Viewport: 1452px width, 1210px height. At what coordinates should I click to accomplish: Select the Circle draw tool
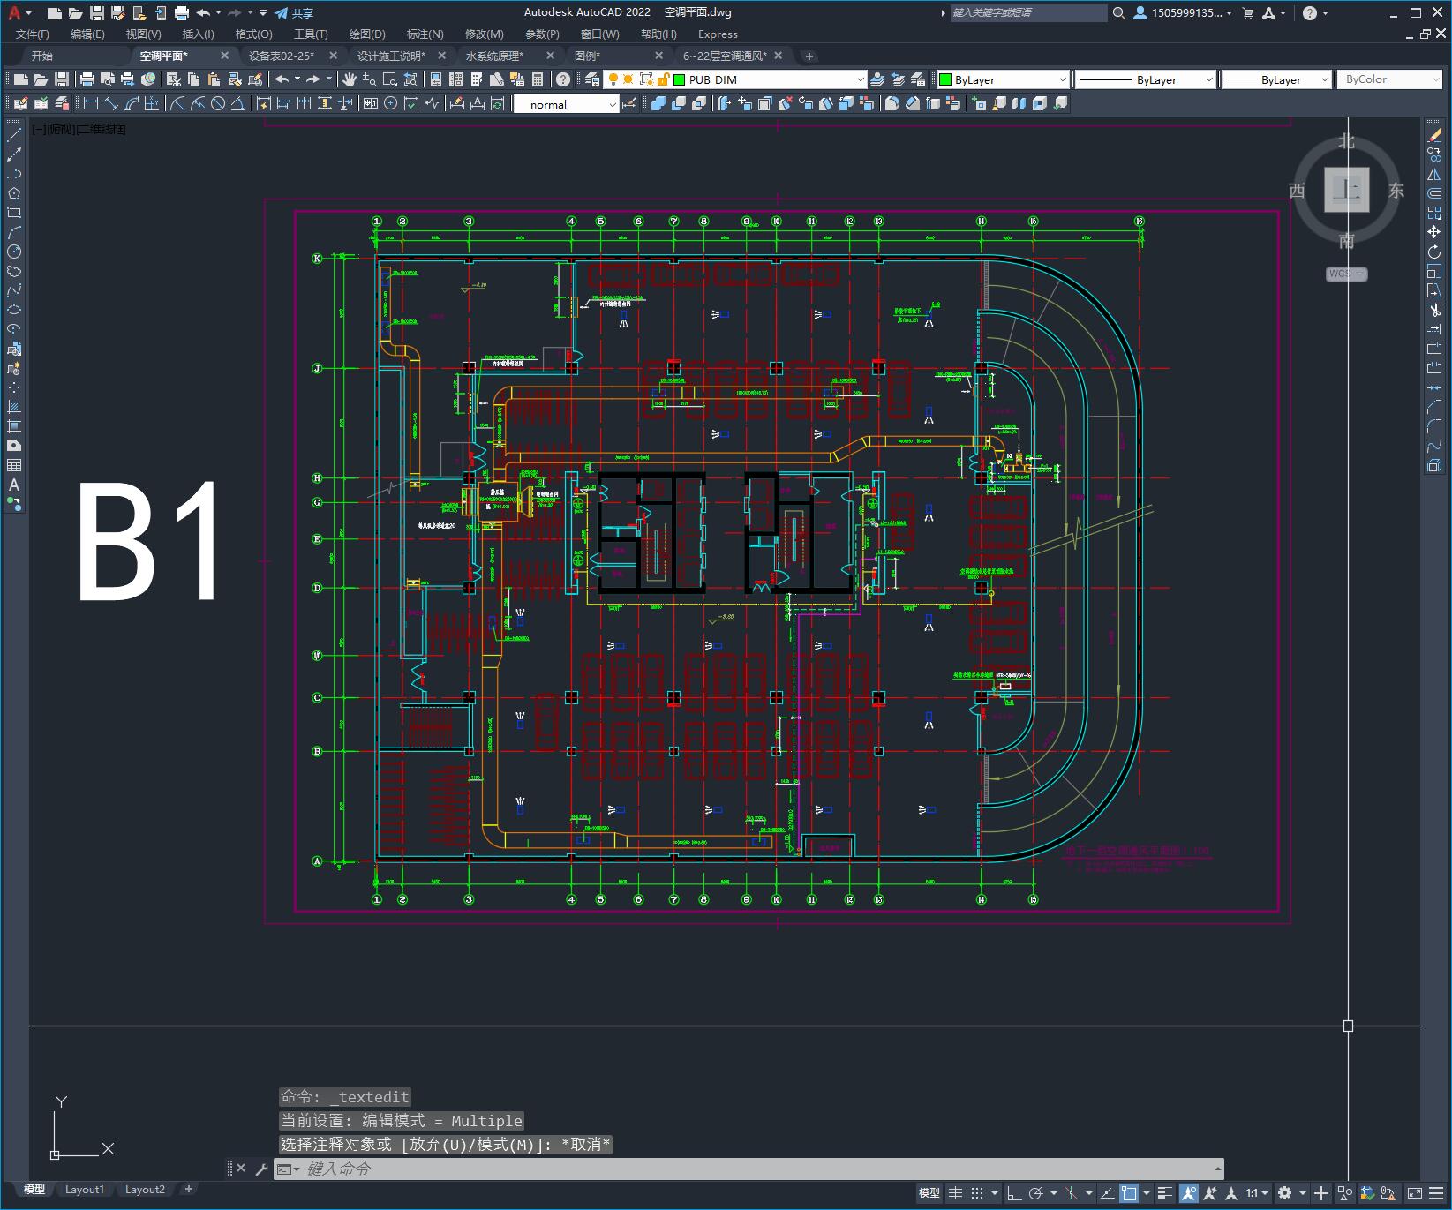click(14, 252)
